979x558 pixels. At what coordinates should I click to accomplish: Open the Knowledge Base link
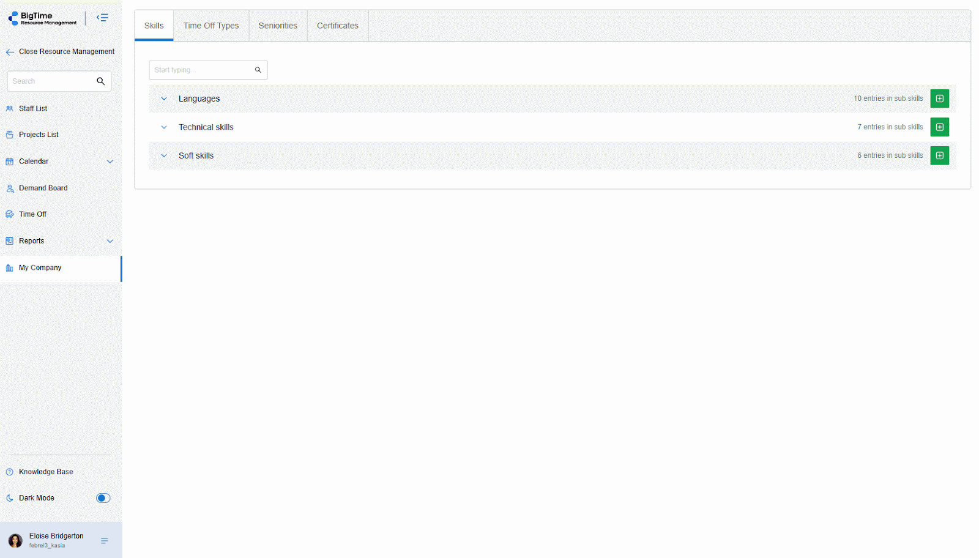tap(46, 472)
